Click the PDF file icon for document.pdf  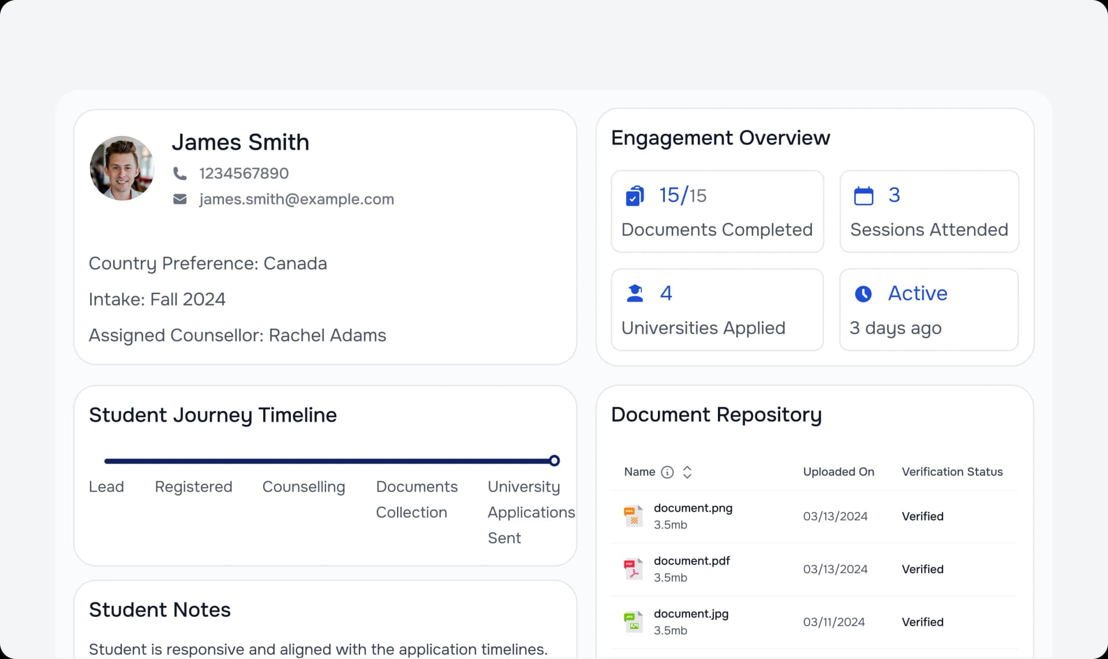click(x=634, y=568)
